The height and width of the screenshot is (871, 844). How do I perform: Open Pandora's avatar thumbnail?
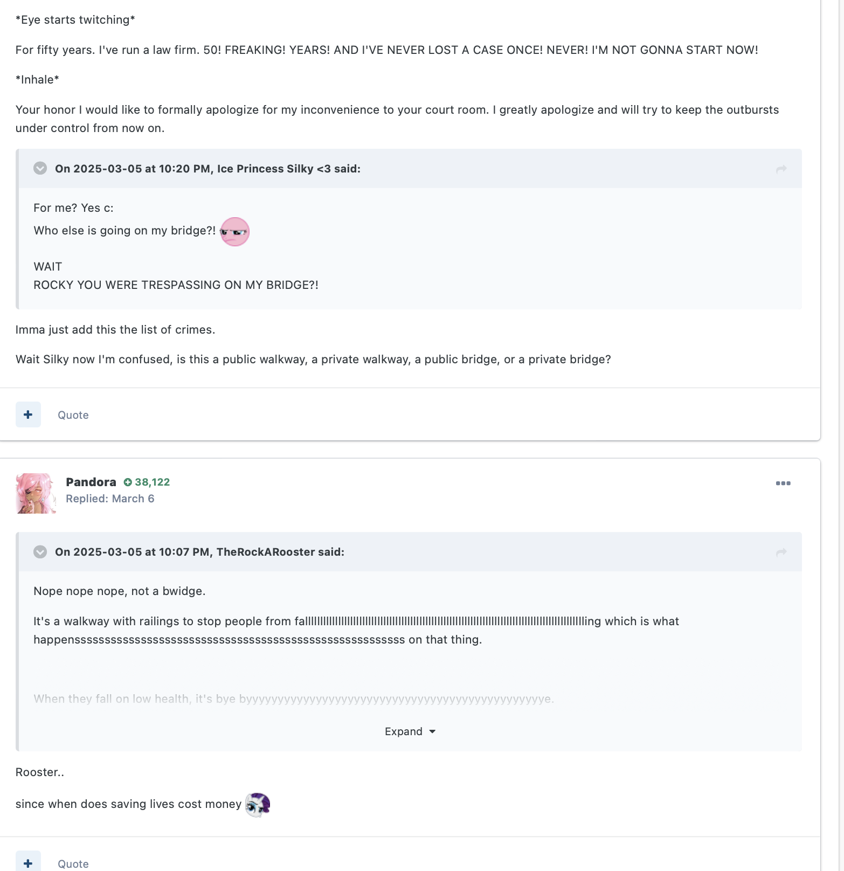pyautogui.click(x=36, y=493)
